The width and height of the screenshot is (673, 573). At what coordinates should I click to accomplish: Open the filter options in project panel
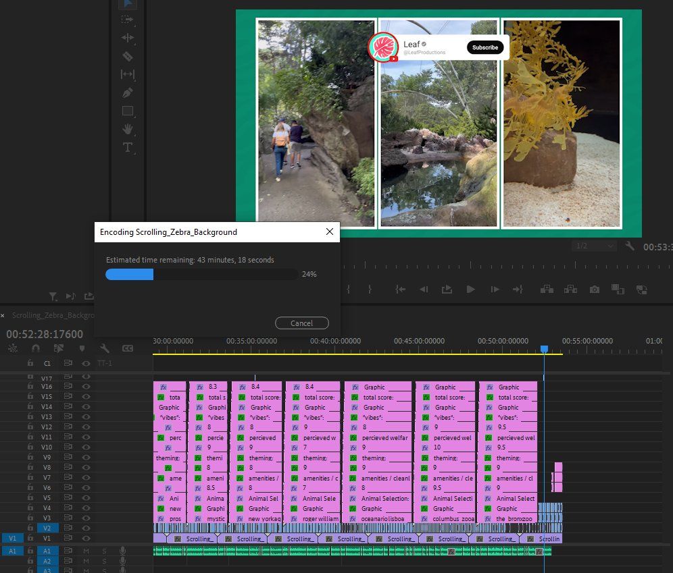[x=53, y=296]
